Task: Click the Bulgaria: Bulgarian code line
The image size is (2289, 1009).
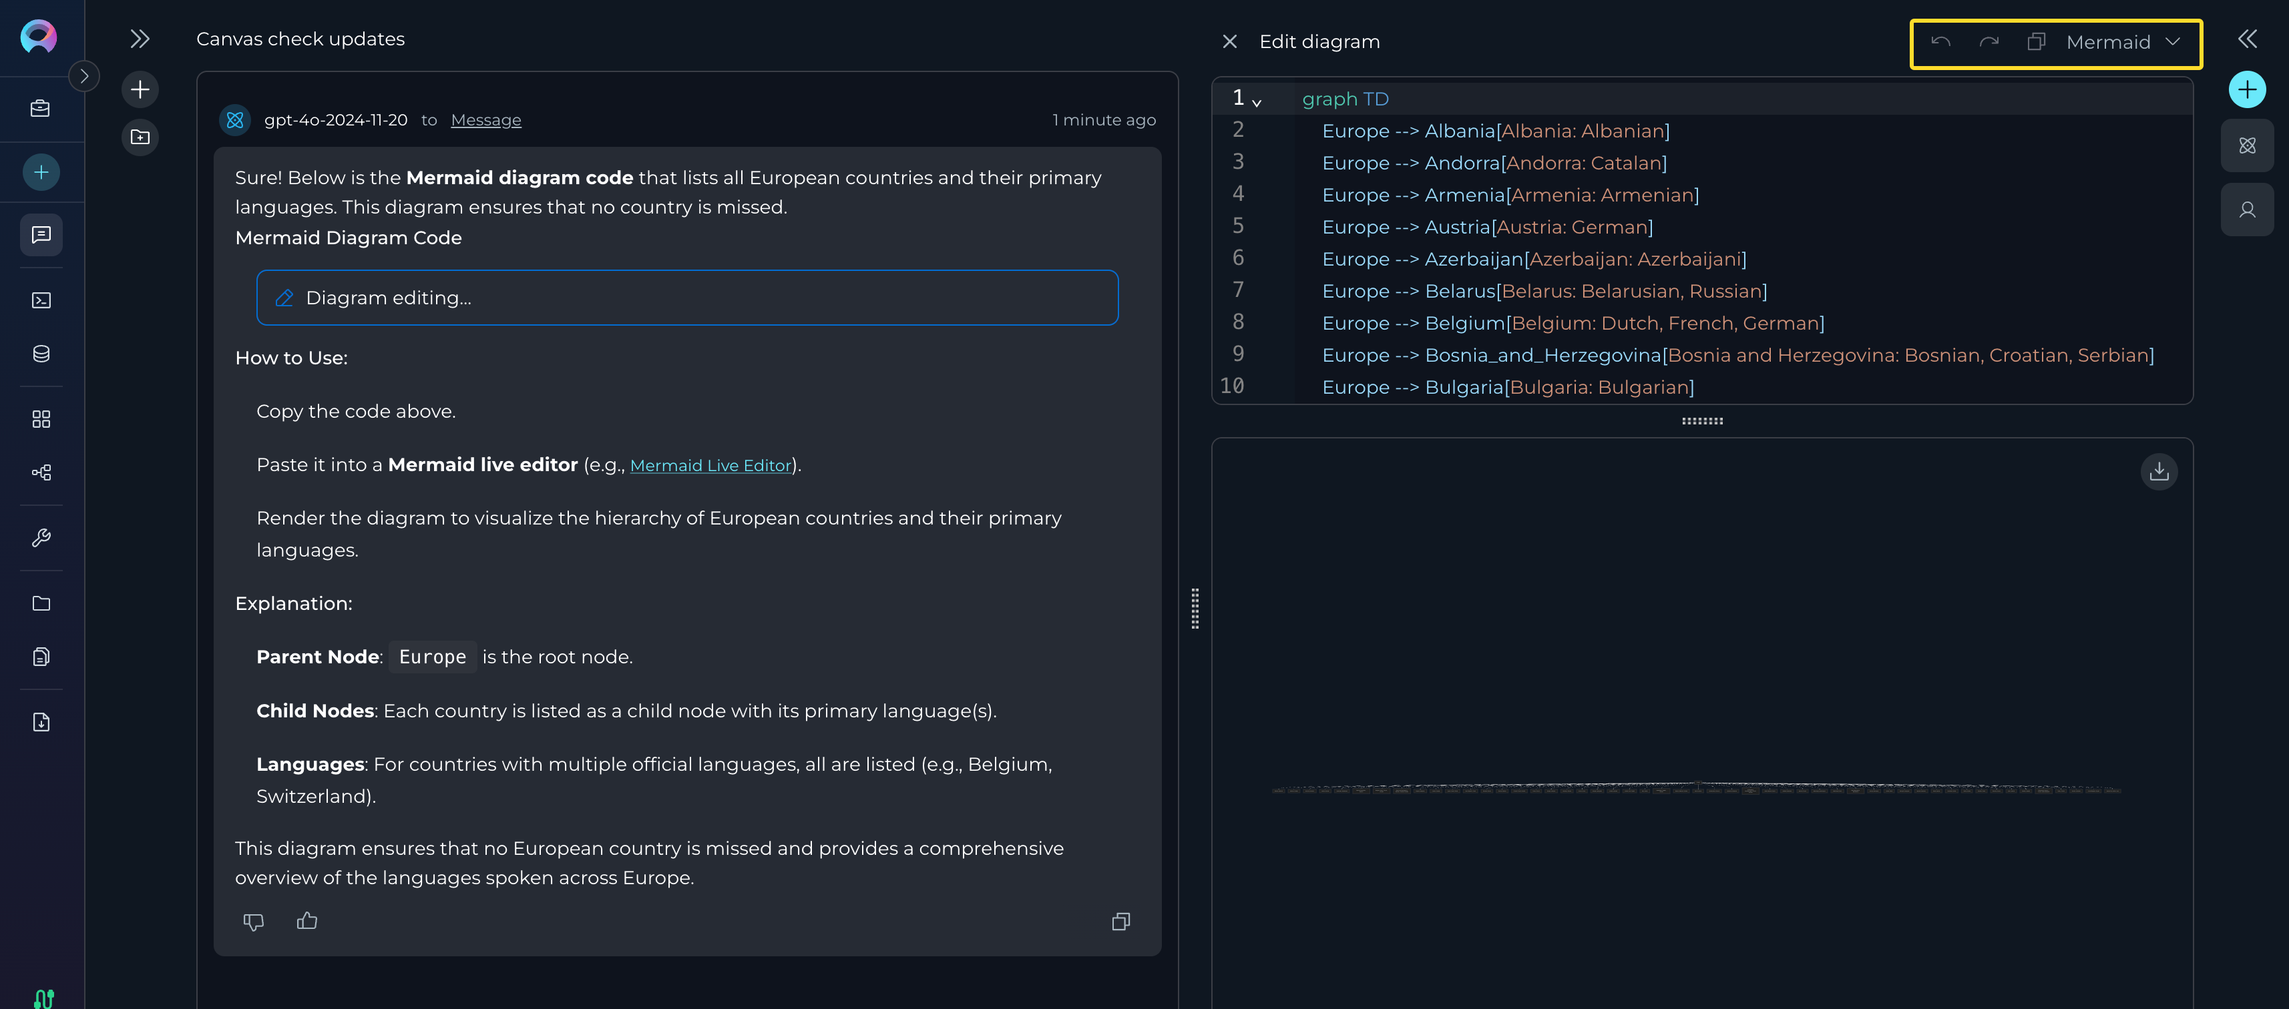Action: click(1507, 386)
